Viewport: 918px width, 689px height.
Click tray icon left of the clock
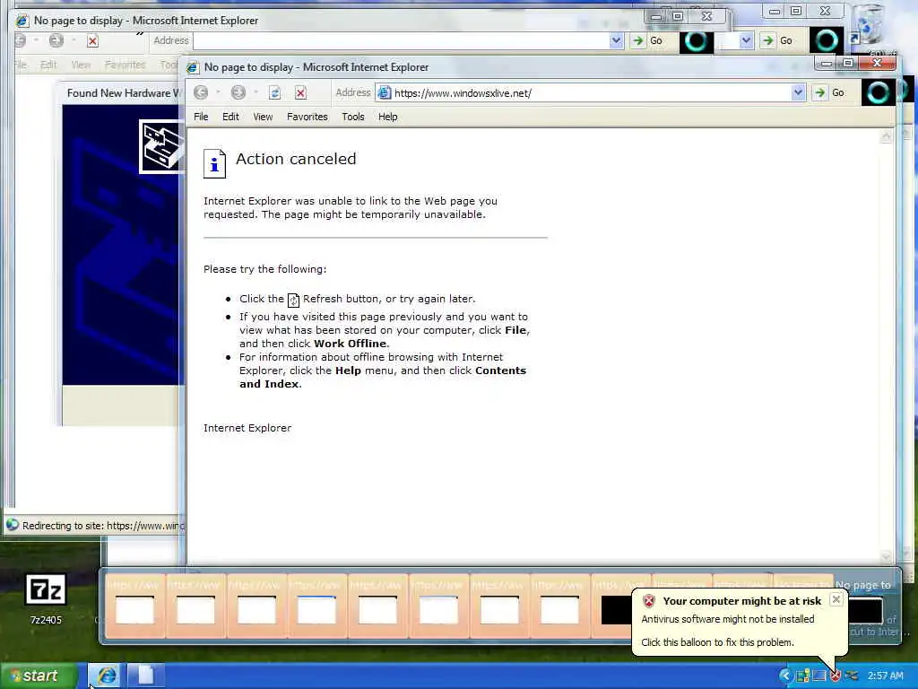pos(852,676)
